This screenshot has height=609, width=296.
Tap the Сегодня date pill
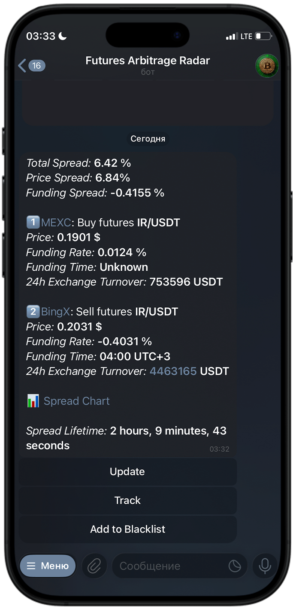[148, 139]
